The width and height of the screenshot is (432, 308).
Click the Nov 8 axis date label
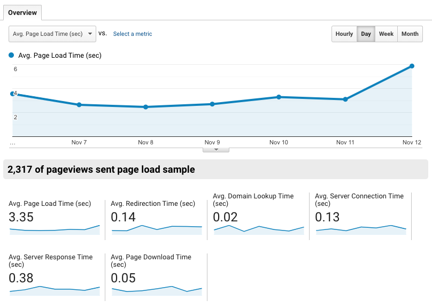(145, 142)
